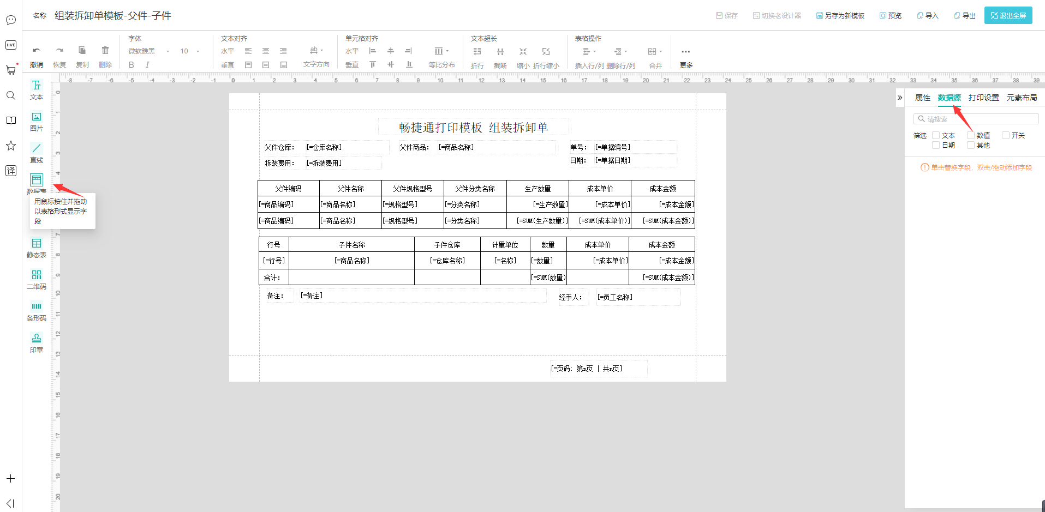1045x512 pixels.
Task: Click the plus icon in left sidebar
Action: coord(10,479)
